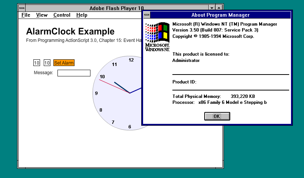Click the 'Product ID:' label
Screen dimensions: 304x178
pos(184,82)
